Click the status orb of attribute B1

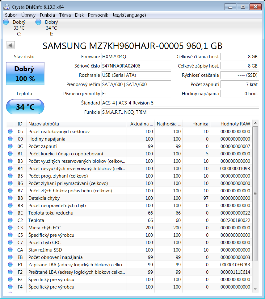tap(10, 154)
